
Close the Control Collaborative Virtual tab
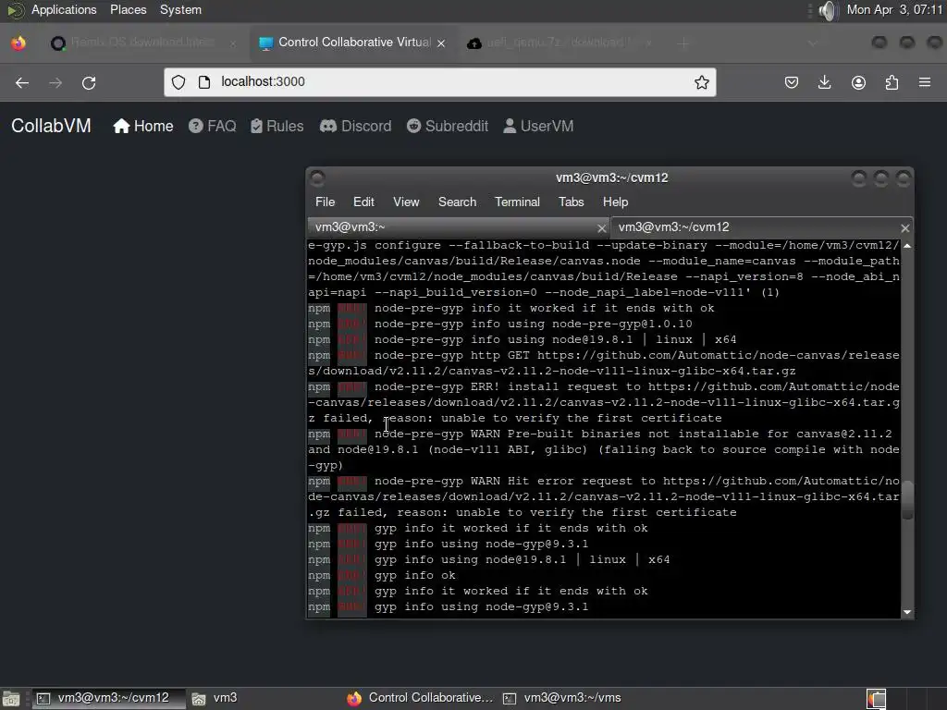pyautogui.click(x=441, y=43)
